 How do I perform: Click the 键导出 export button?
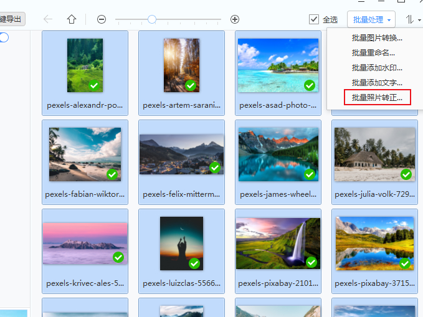(12, 19)
